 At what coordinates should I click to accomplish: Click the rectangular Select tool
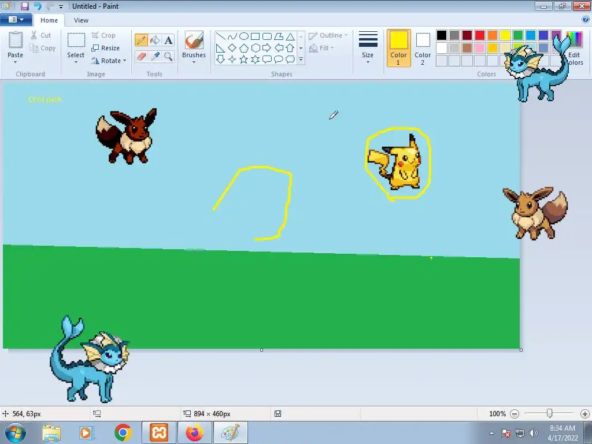pos(76,40)
